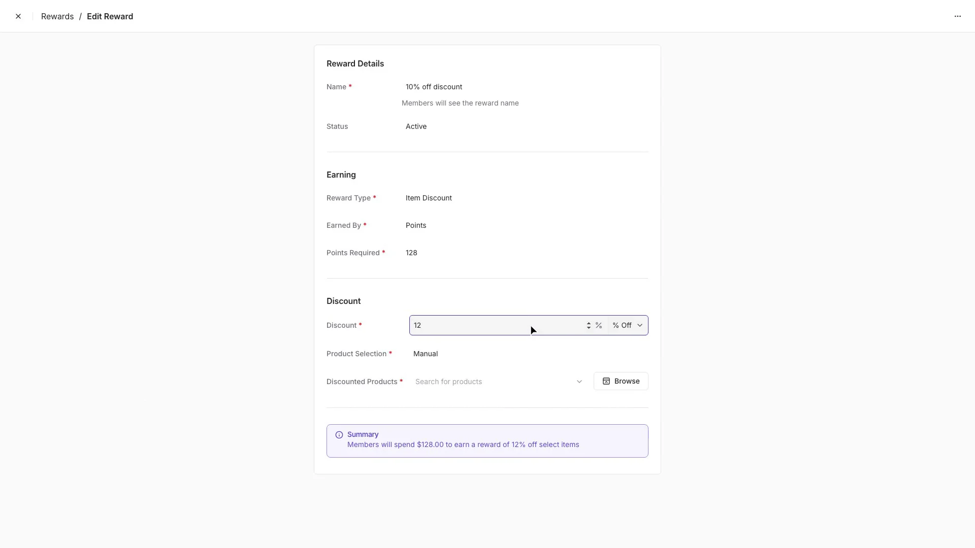The height and width of the screenshot is (548, 975).
Task: Open the three-dot more options menu
Action: [x=958, y=16]
